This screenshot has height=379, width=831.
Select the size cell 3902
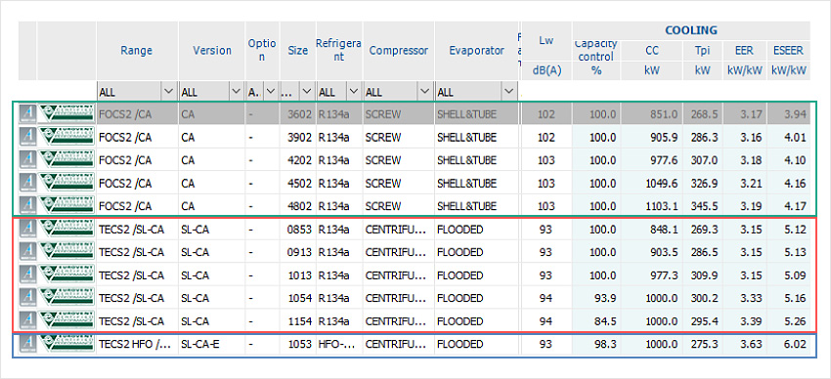pyautogui.click(x=298, y=137)
